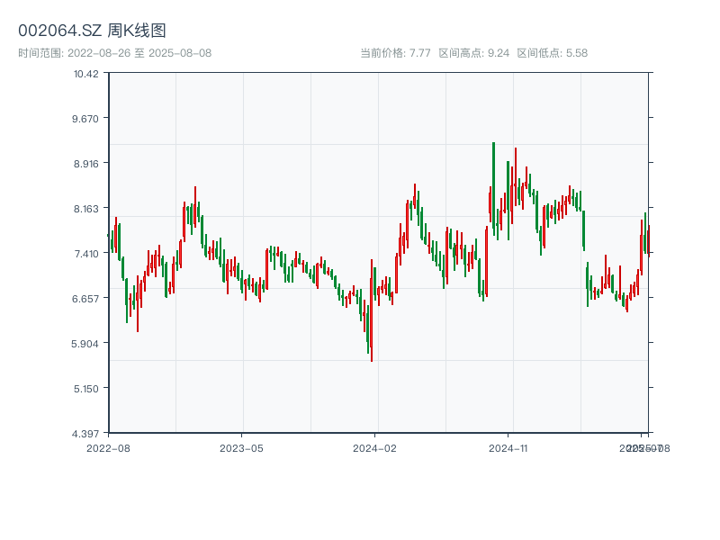Click the 2024-11 x-axis date label
720x540 pixels.
(x=508, y=447)
